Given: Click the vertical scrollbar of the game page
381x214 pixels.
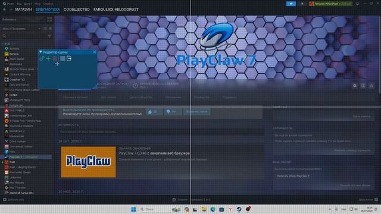Looking at the screenshot, I should click(x=380, y=55).
